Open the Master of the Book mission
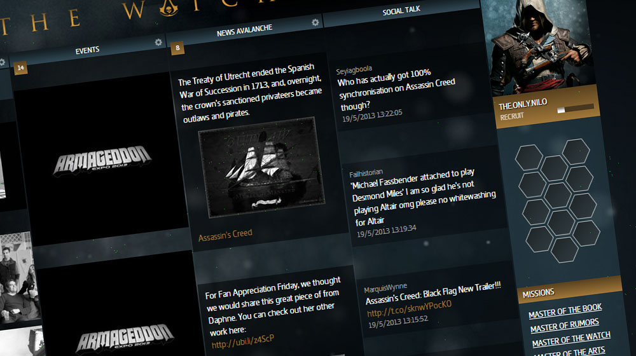Image resolution: width=636 pixels, height=356 pixels. click(565, 311)
